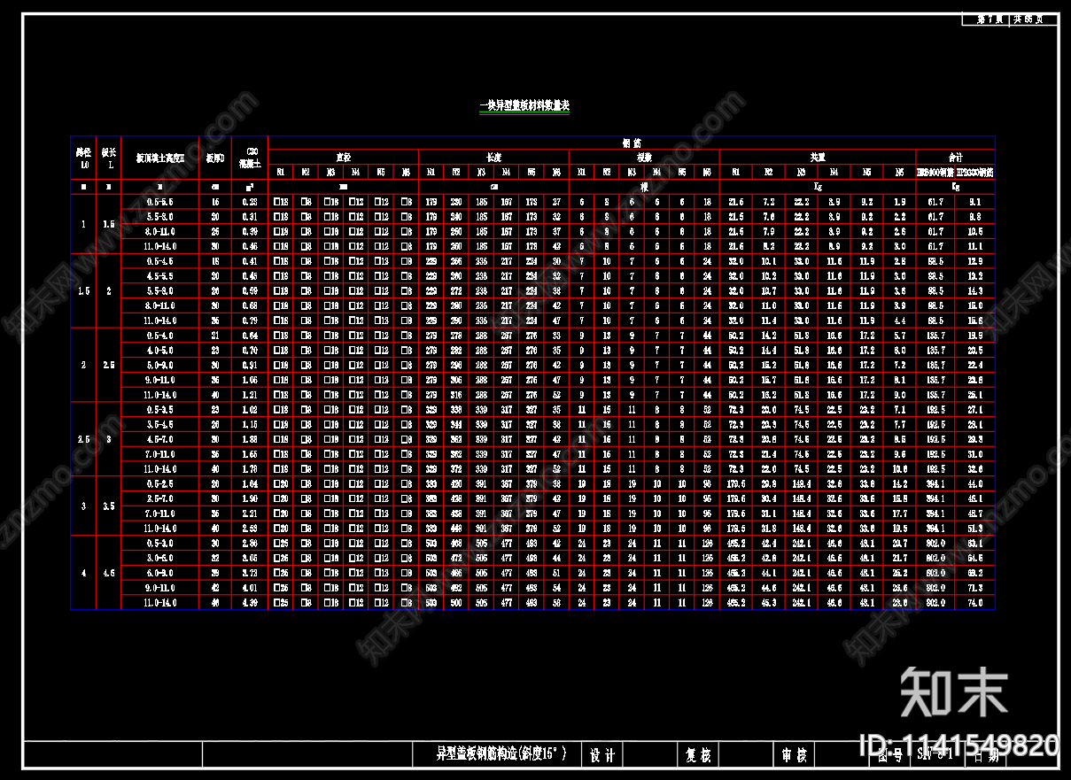Click the HPB300钢筋 column header
Viewport: 1071px width, 780px height.
(975, 172)
